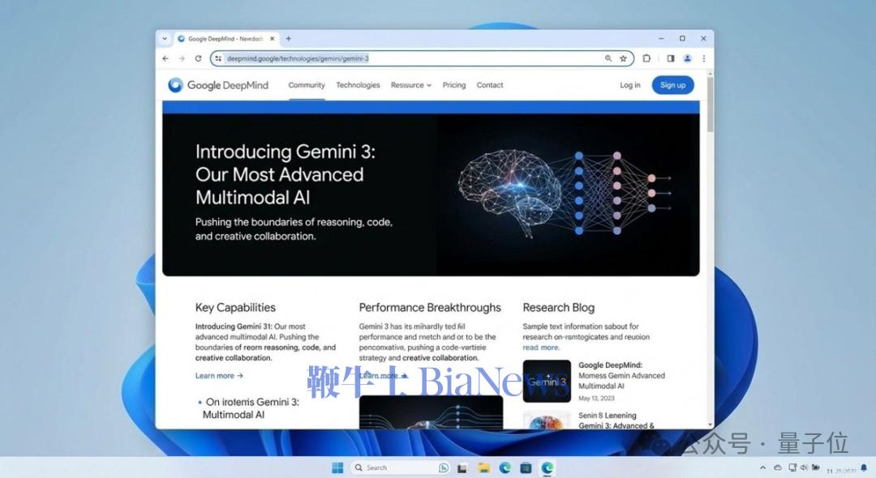This screenshot has height=478, width=876.
Task: Open Windows Start menu on taskbar
Action: point(337,467)
